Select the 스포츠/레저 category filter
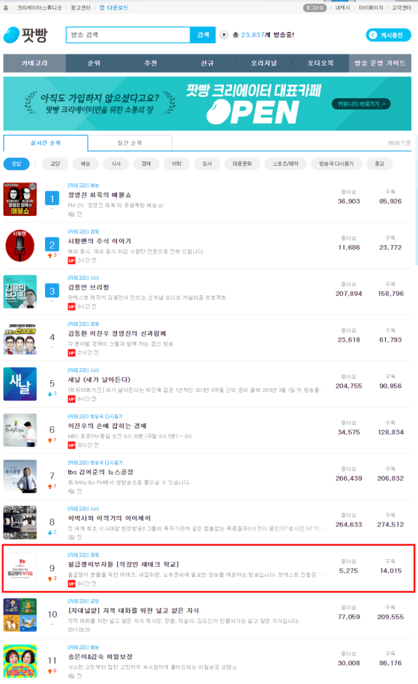The height and width of the screenshot is (684, 418). click(x=285, y=164)
